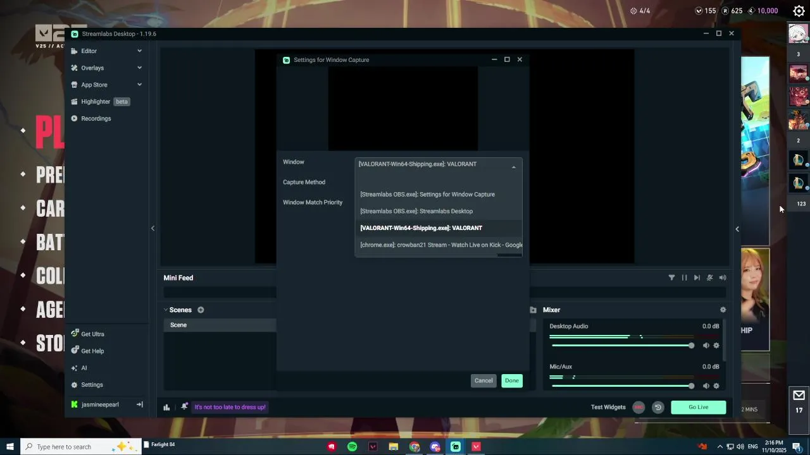Select the VALORANT-Win64-Shipping.exe window option

click(438, 228)
